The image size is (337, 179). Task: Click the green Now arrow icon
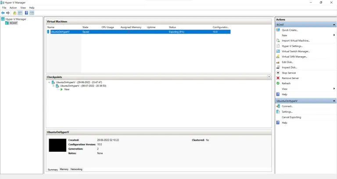[61, 89]
